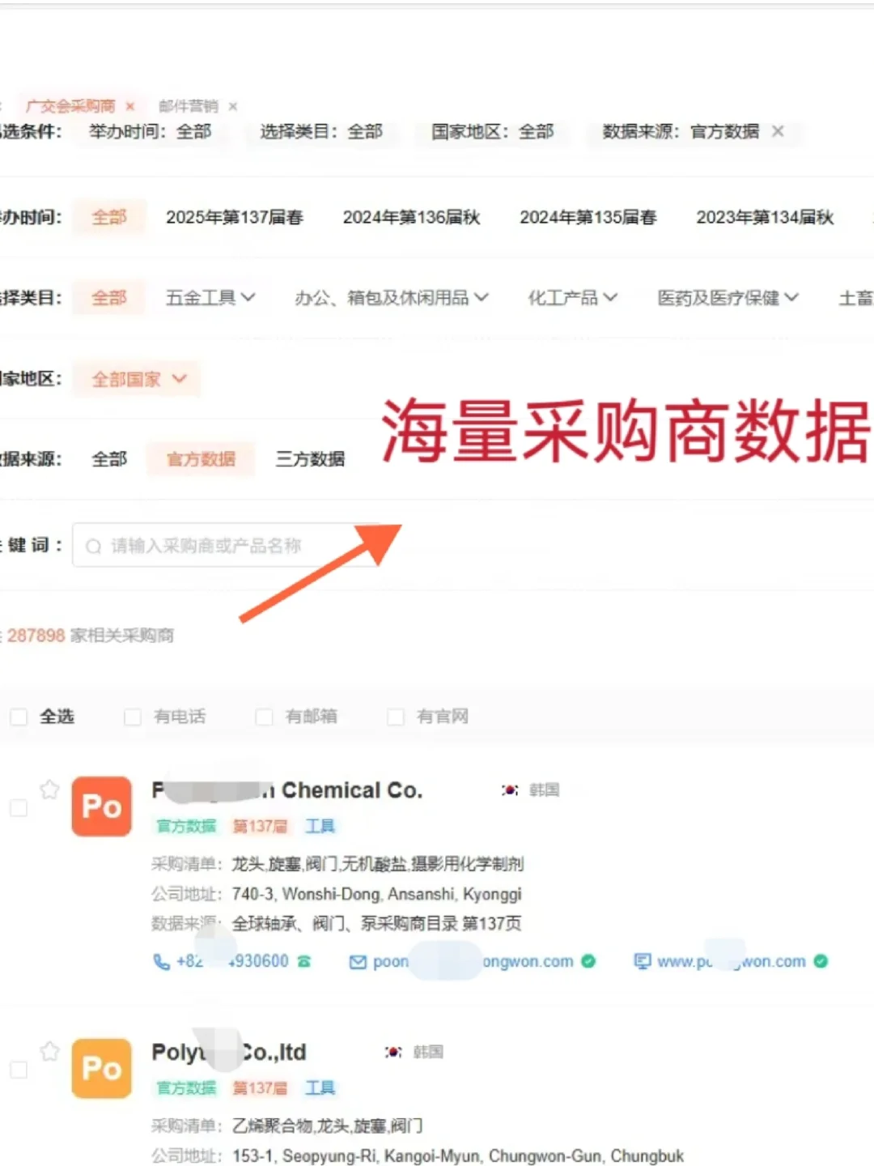The height and width of the screenshot is (1166, 874).
Task: Click the South Korea flag icon beside 韩国
Action: [509, 789]
